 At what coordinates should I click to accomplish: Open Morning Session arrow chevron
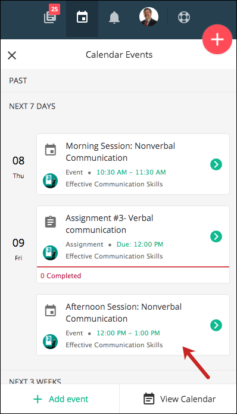click(x=216, y=164)
